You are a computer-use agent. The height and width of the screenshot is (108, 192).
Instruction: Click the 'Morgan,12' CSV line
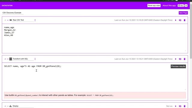(x=10, y=30)
